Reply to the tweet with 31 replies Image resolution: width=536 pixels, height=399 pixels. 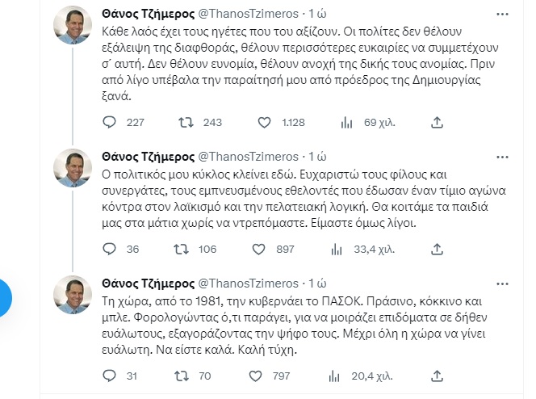coord(112,375)
